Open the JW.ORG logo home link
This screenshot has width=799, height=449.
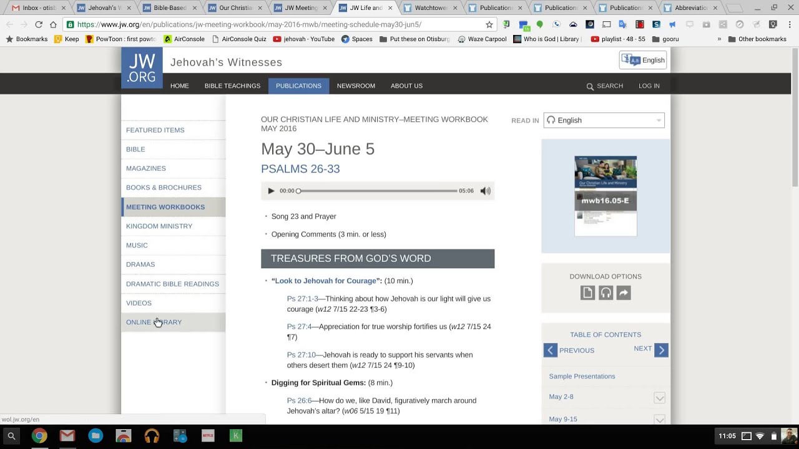pos(142,68)
